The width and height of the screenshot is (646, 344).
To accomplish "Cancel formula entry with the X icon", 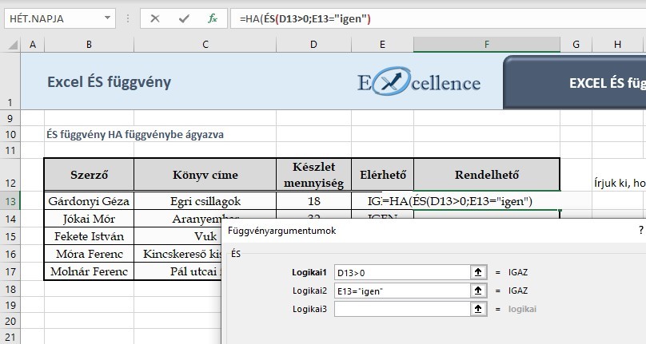I will pos(155,18).
